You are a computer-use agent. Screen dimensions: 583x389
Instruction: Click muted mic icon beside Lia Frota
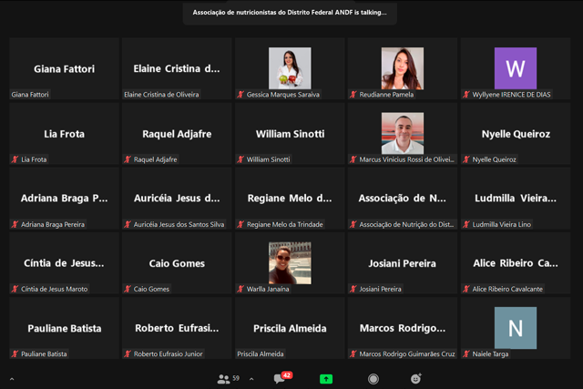pyautogui.click(x=15, y=159)
